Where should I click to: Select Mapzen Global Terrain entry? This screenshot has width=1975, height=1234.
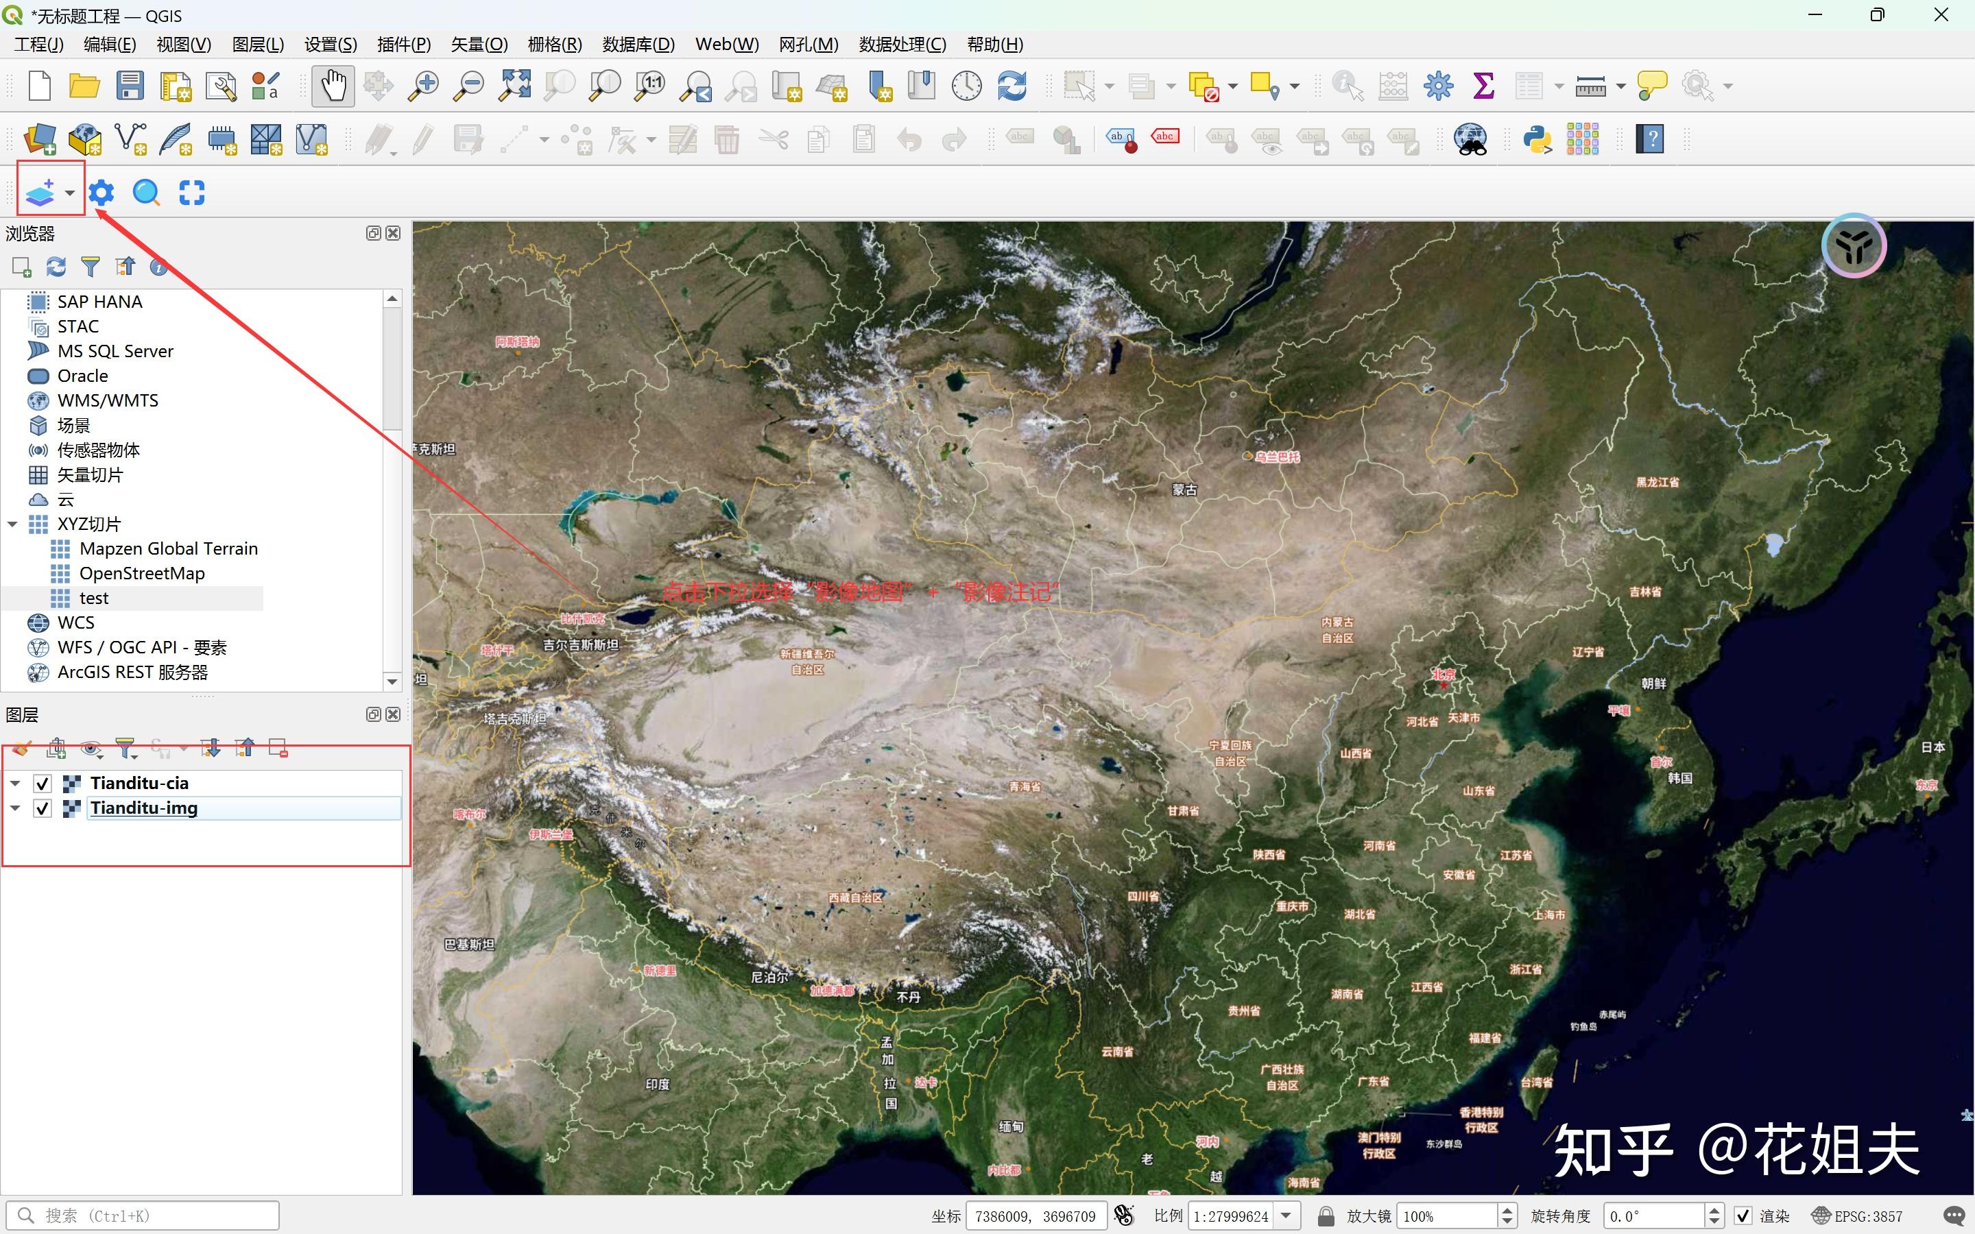click(x=169, y=549)
